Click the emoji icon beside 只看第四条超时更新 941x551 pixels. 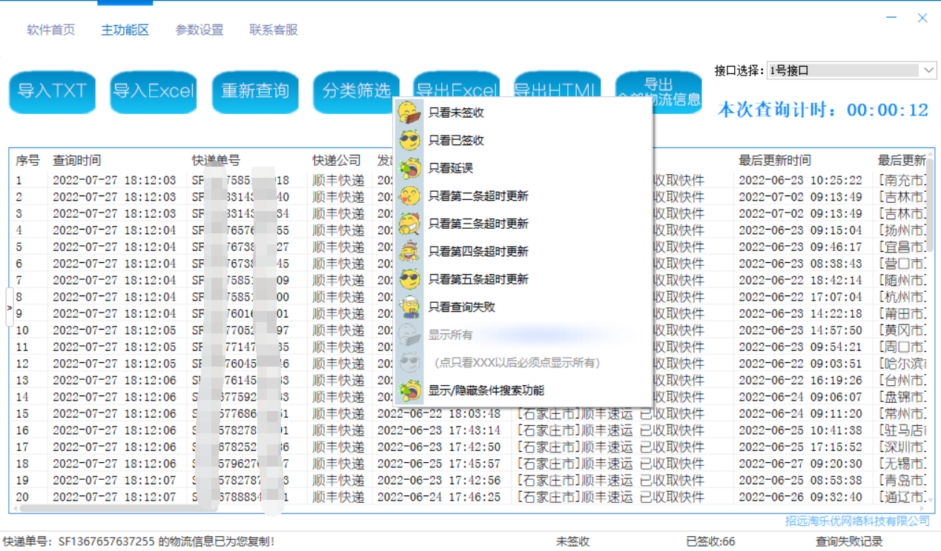point(409,252)
